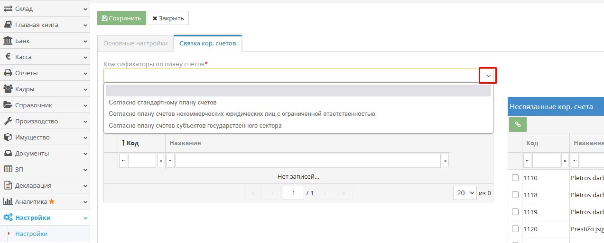Image resolution: width=604 pixels, height=243 pixels.
Task: Open the Банк sidebar section
Action: (x=45, y=41)
